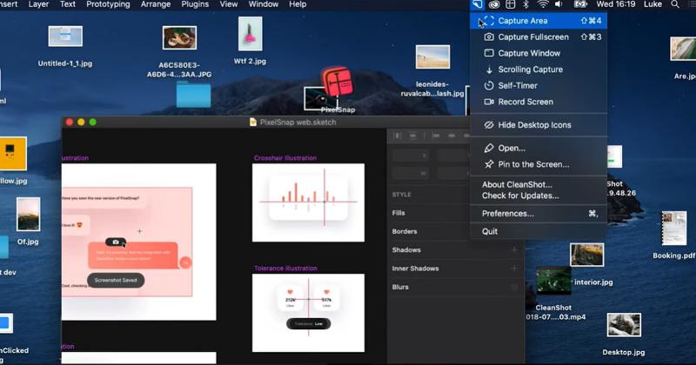Click the volume icon in menu bar
Screen dimensions: 696x365
pos(559,4)
